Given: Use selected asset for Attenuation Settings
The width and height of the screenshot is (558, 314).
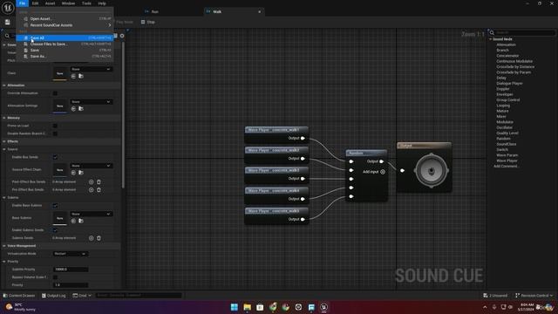Looking at the screenshot, I should pos(73,108).
